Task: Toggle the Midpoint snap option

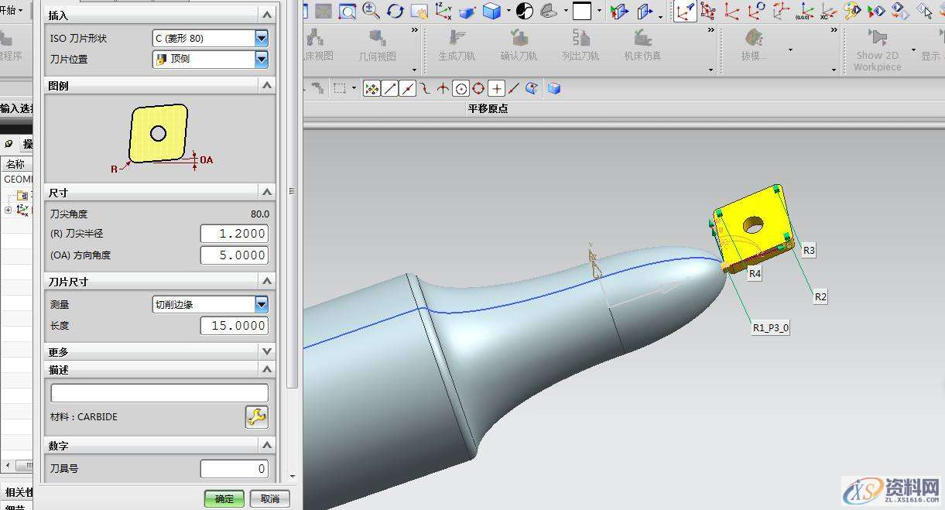Action: click(x=408, y=89)
